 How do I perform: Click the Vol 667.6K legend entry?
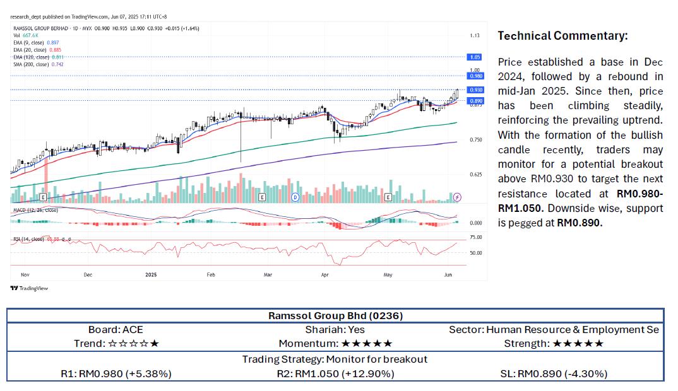(25, 35)
